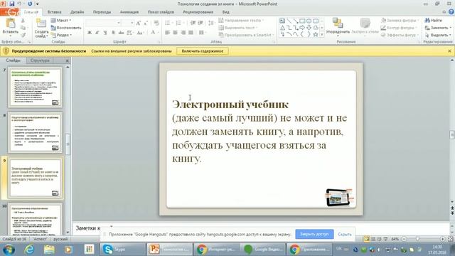Screen dimensions: 455x256
Task: Open the font name combo box
Action: 103,23
